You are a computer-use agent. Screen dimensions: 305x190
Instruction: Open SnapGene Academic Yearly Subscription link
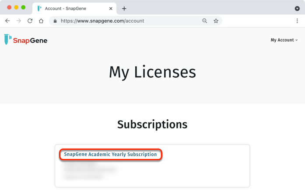tap(110, 154)
